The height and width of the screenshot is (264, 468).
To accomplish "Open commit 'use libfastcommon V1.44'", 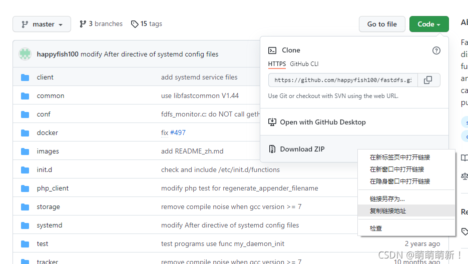I will 200,96.
